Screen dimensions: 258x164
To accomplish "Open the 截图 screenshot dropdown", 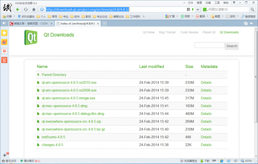I will (217, 16).
